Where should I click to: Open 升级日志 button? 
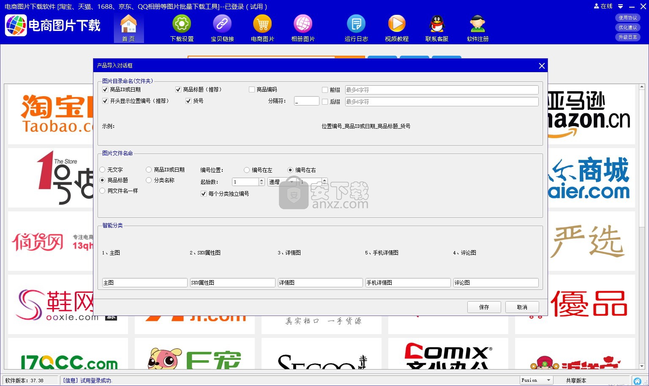628,37
